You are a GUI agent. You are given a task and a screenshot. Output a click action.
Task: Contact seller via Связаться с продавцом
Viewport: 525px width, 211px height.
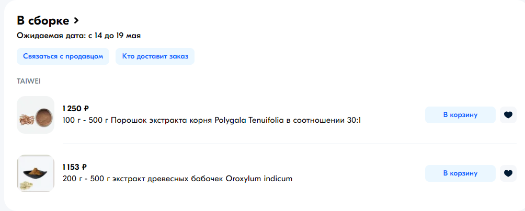[63, 56]
